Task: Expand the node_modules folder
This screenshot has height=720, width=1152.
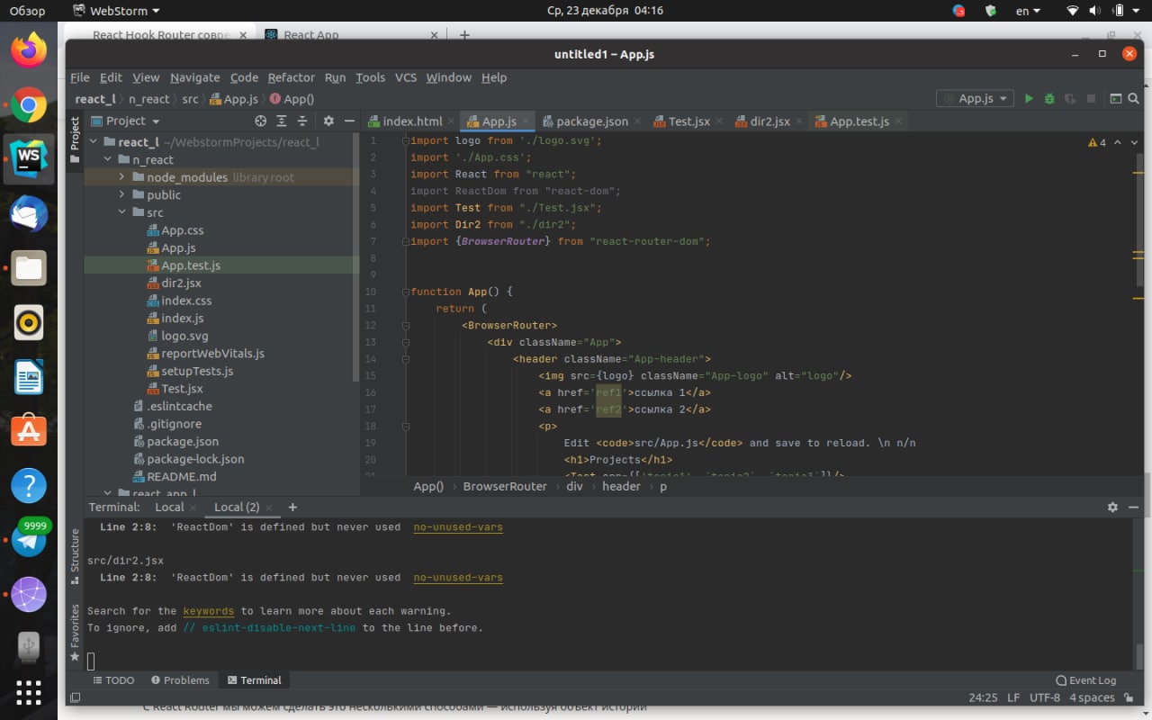Action: [122, 177]
